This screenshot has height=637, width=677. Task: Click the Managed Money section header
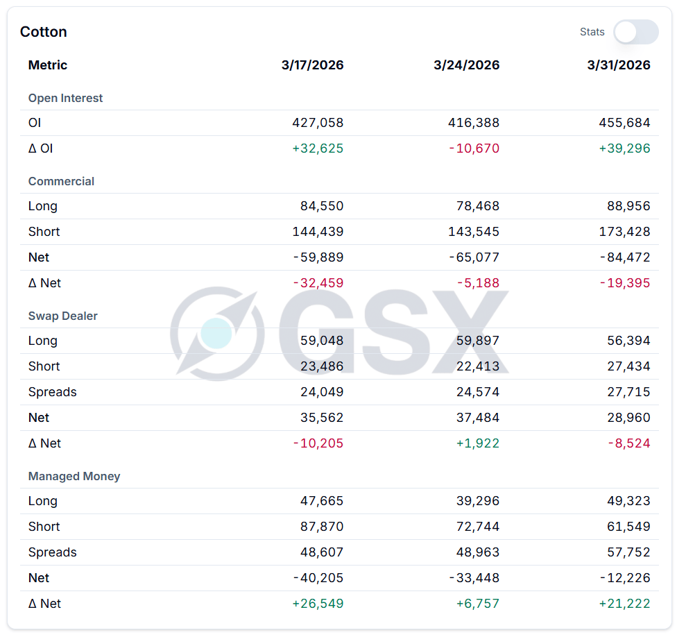74,477
